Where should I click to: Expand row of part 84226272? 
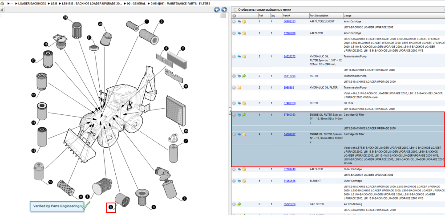tap(234, 57)
